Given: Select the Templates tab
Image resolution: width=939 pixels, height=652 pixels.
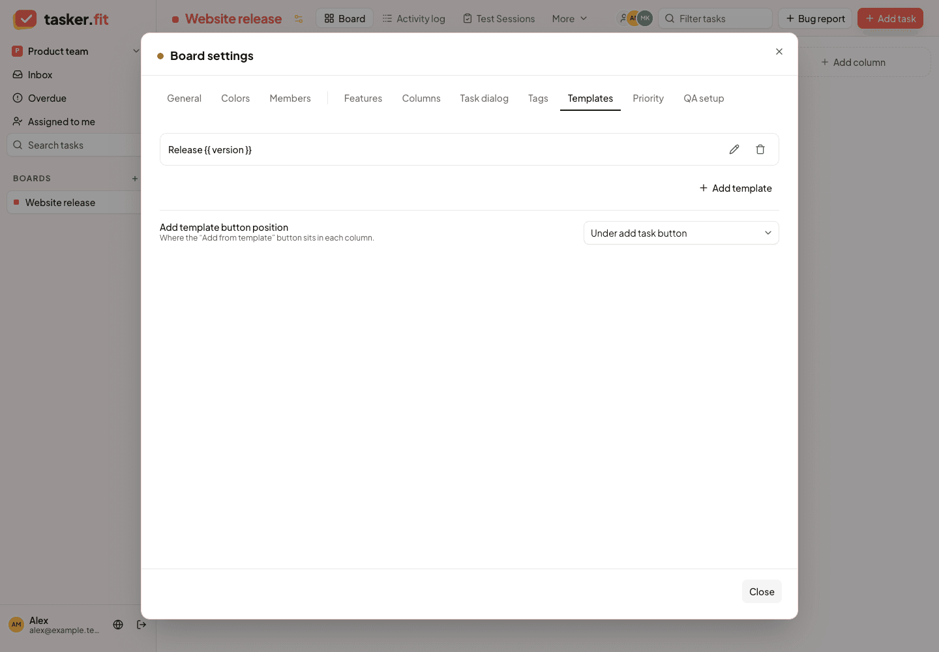Looking at the screenshot, I should pyautogui.click(x=590, y=98).
